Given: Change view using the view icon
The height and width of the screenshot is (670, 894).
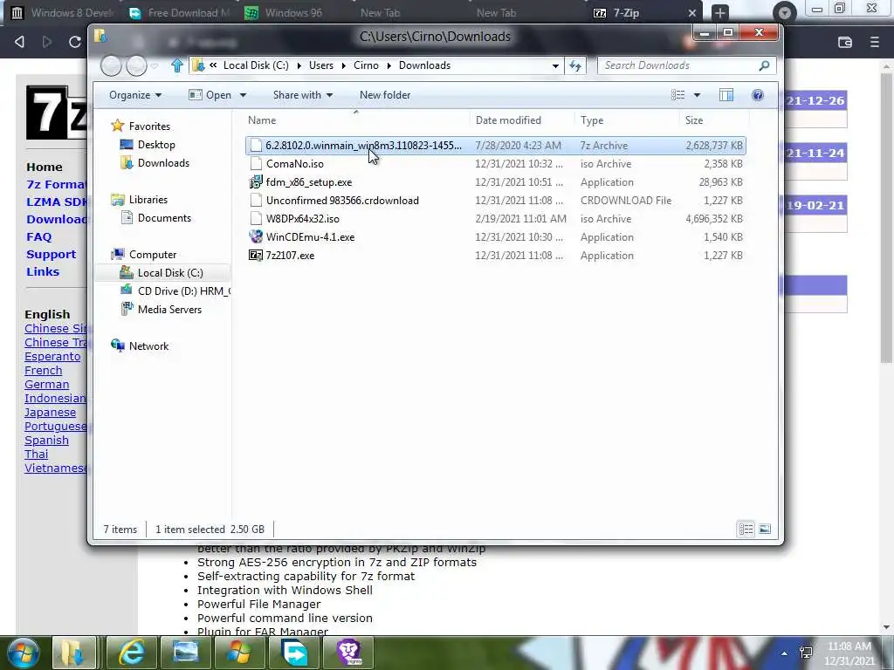Looking at the screenshot, I should point(677,95).
